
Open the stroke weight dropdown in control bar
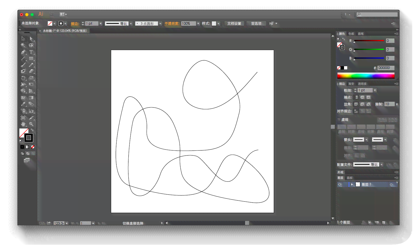[x=101, y=24]
